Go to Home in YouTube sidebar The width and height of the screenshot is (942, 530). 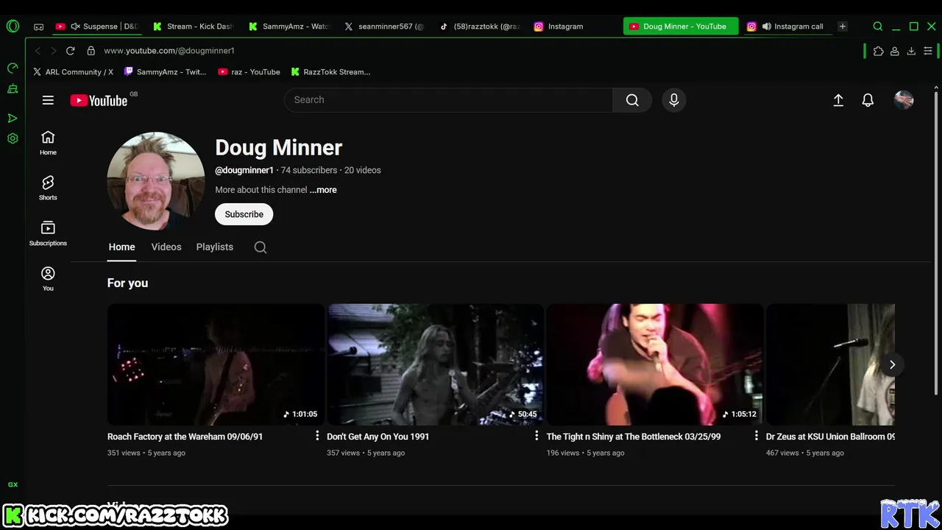click(x=48, y=143)
